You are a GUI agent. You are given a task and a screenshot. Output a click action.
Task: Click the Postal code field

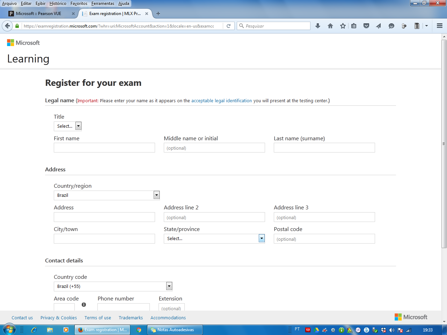(x=324, y=239)
